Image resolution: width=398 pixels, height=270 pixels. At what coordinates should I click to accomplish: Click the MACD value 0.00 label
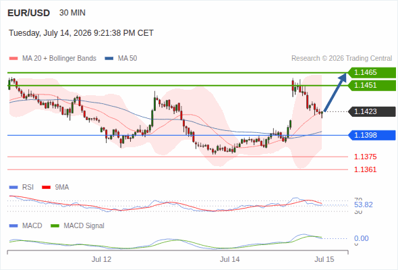coord(362,238)
